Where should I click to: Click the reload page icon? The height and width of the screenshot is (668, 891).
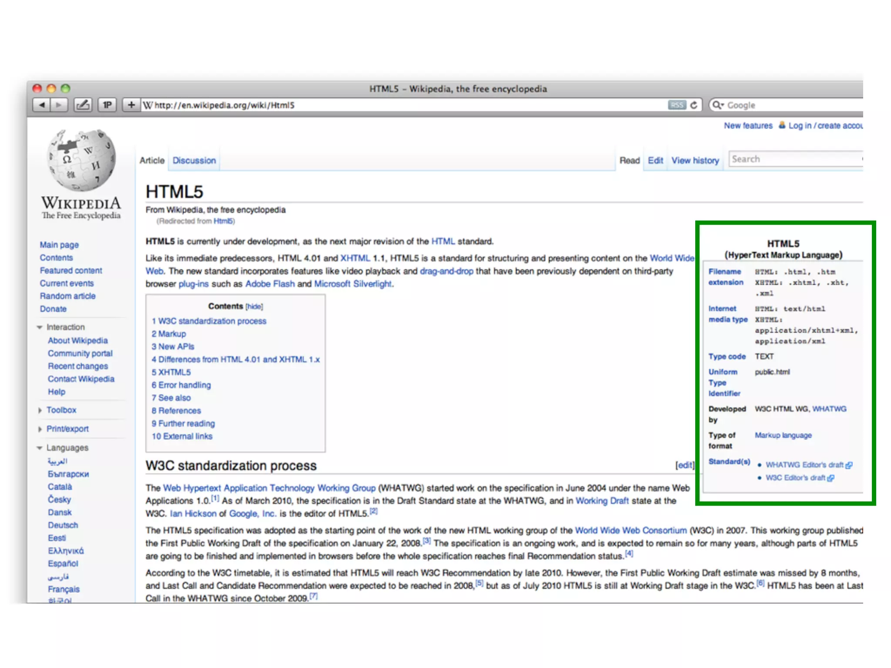click(x=693, y=105)
